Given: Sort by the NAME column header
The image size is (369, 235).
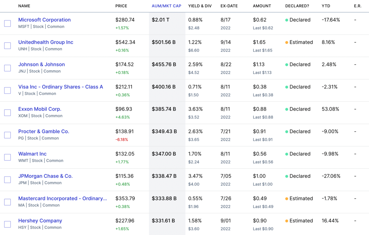Looking at the screenshot, I should [24, 6].
